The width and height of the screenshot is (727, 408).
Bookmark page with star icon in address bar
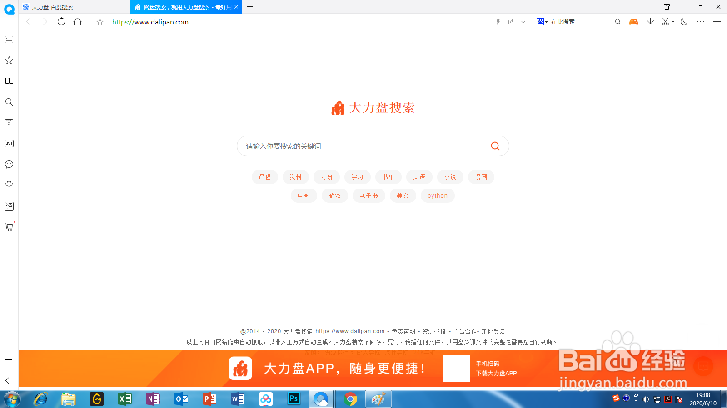[x=100, y=22]
